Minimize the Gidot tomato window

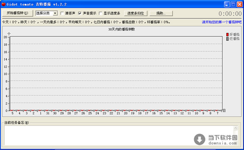(x=227, y=4)
